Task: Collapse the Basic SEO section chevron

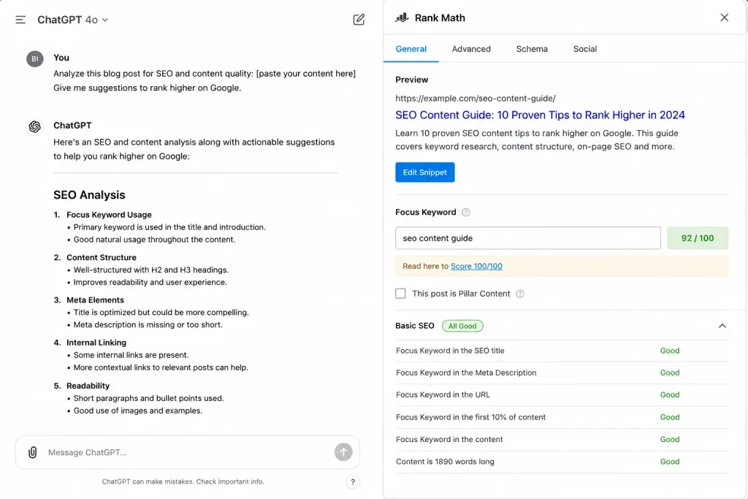Action: click(x=722, y=326)
